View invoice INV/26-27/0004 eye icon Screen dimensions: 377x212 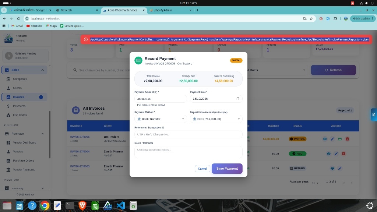pyautogui.click(x=329, y=153)
